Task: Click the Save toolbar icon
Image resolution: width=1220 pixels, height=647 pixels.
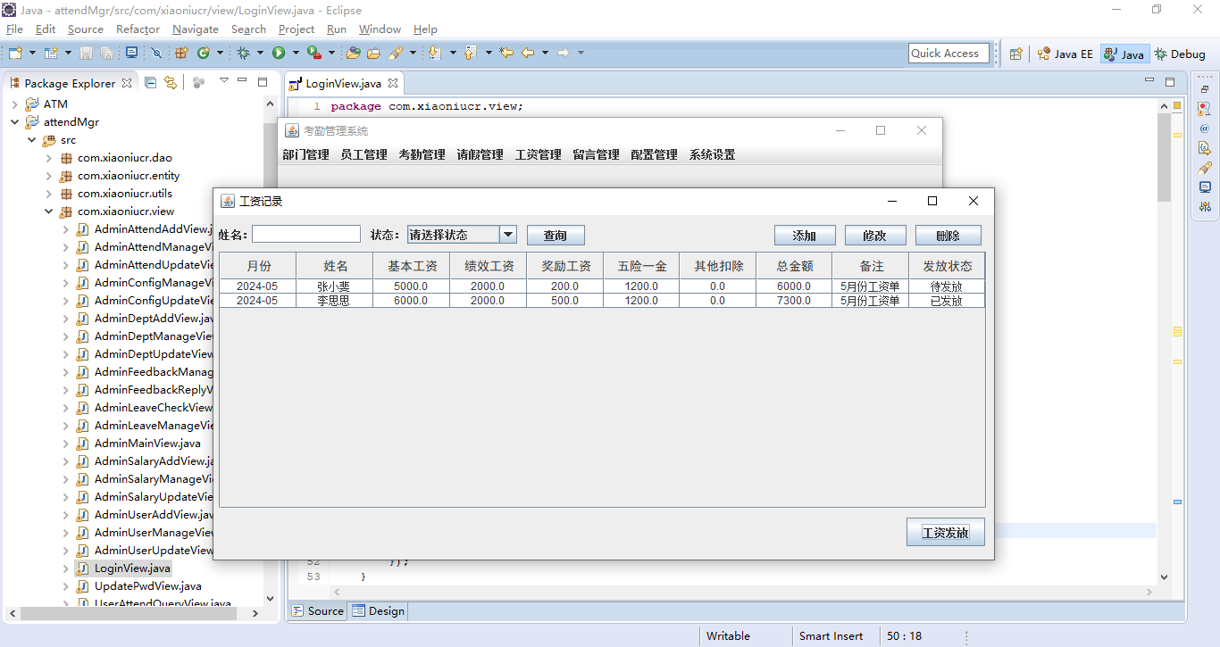Action: [86, 53]
